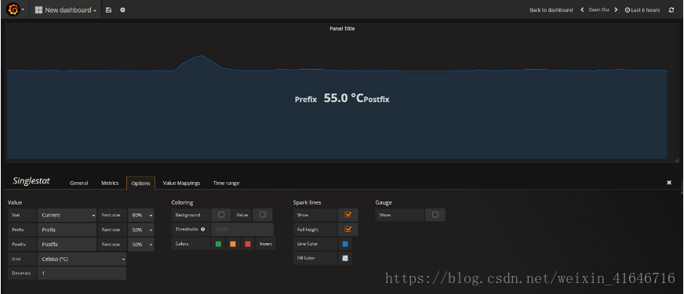Enable the Coloring Value checkbox

tap(262, 215)
